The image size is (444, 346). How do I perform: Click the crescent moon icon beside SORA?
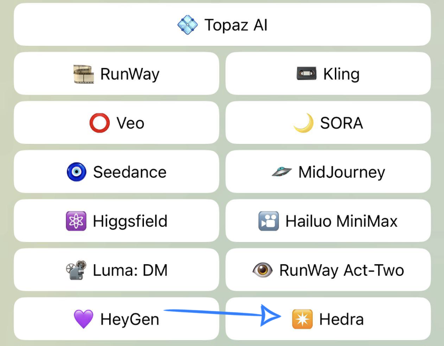(303, 123)
